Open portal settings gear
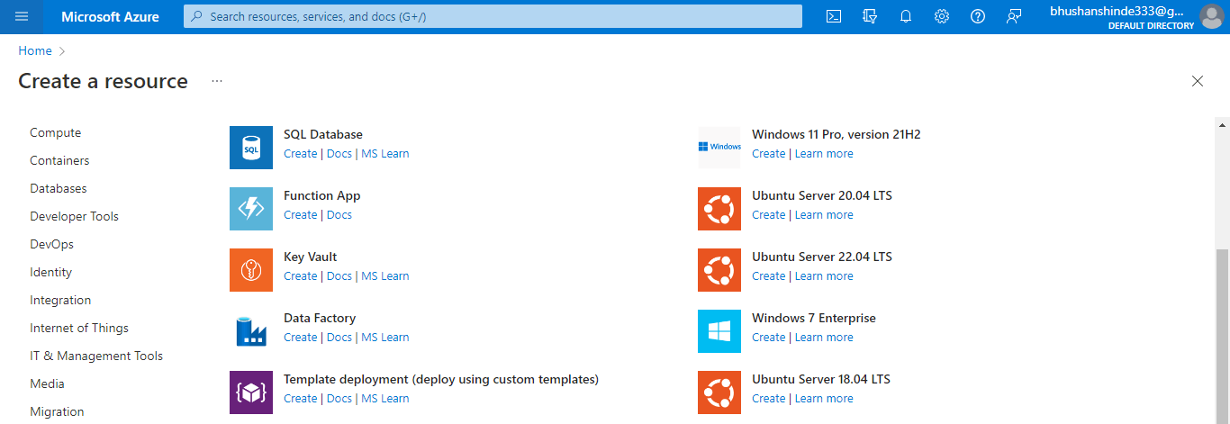This screenshot has height=424, width=1230. 942,16
